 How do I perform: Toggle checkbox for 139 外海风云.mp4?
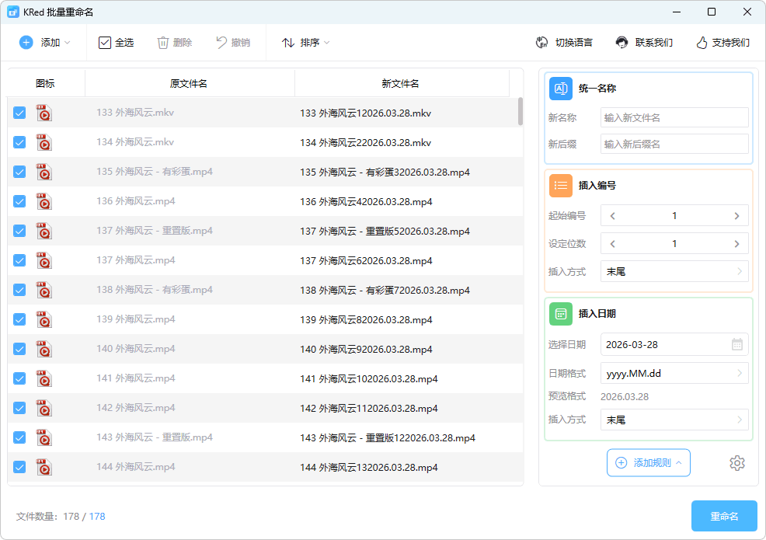click(x=19, y=319)
